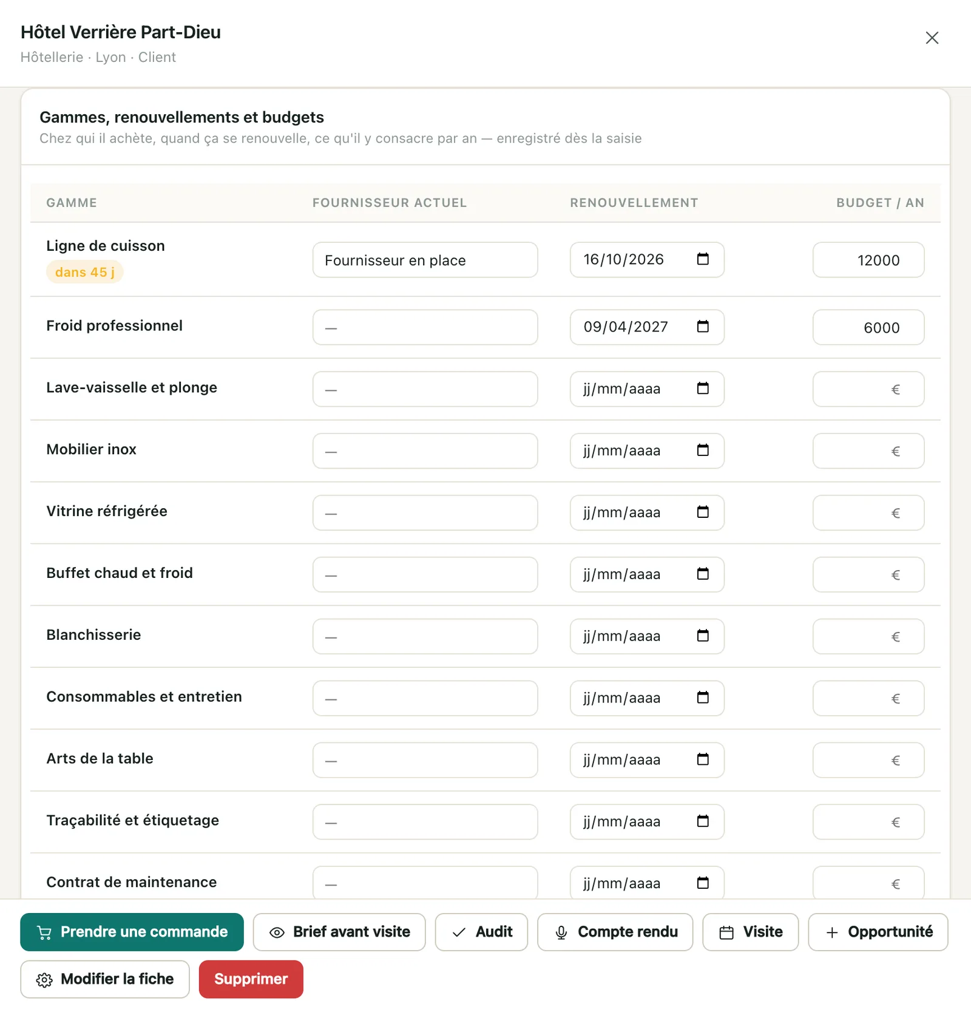The height and width of the screenshot is (1012, 971).
Task: Click renewal date 09/04/2027 field
Action: click(647, 327)
